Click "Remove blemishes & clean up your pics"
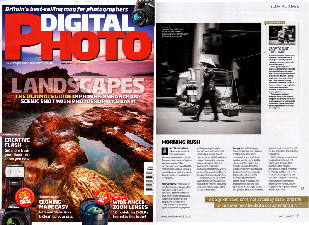309x225 pixels. tap(56, 214)
